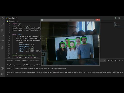Click the 'cascpath = sys.argv[0]' line
This screenshot has width=124, height=93.
click(22, 26)
